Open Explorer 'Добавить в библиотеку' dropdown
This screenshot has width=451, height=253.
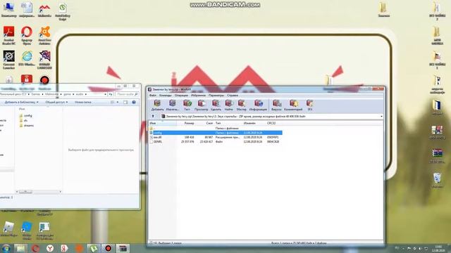21,102
